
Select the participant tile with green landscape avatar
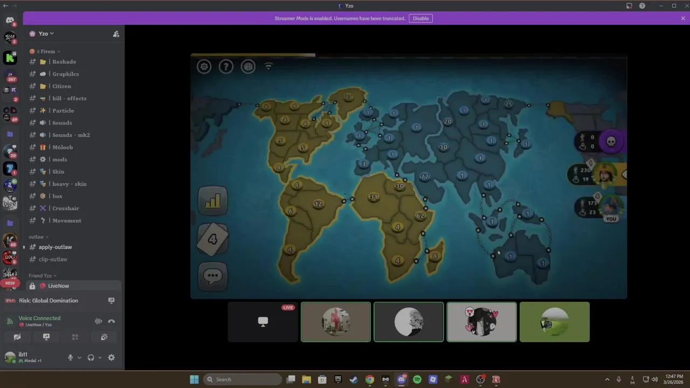(x=555, y=322)
